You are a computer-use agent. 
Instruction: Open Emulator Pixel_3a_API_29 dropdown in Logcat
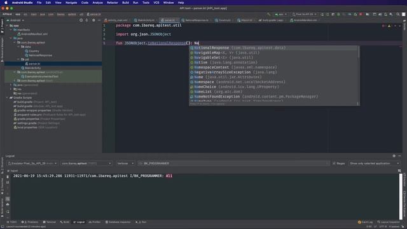coord(32,163)
